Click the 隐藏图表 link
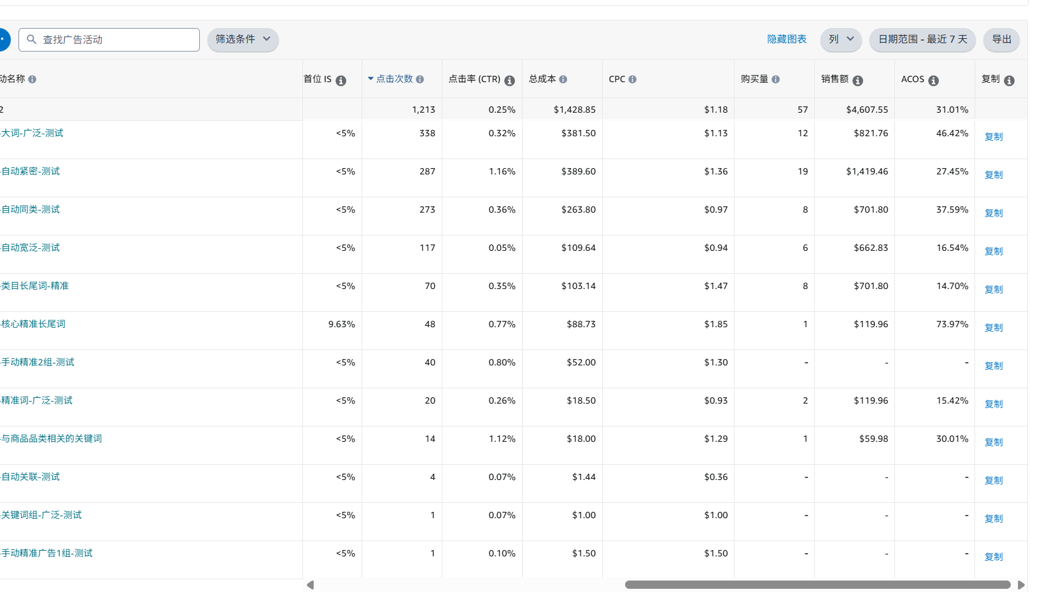 coord(786,39)
